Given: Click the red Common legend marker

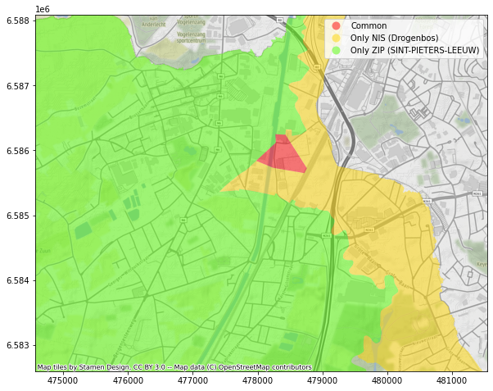Looking at the screenshot, I should coord(336,26).
